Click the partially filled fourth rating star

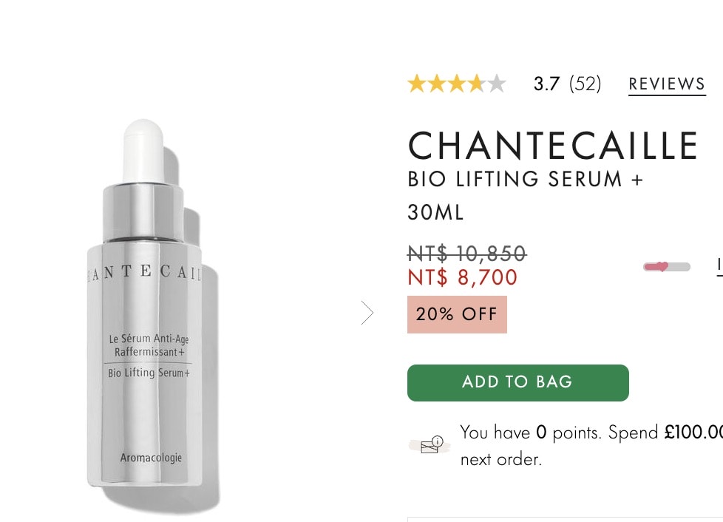click(476, 84)
